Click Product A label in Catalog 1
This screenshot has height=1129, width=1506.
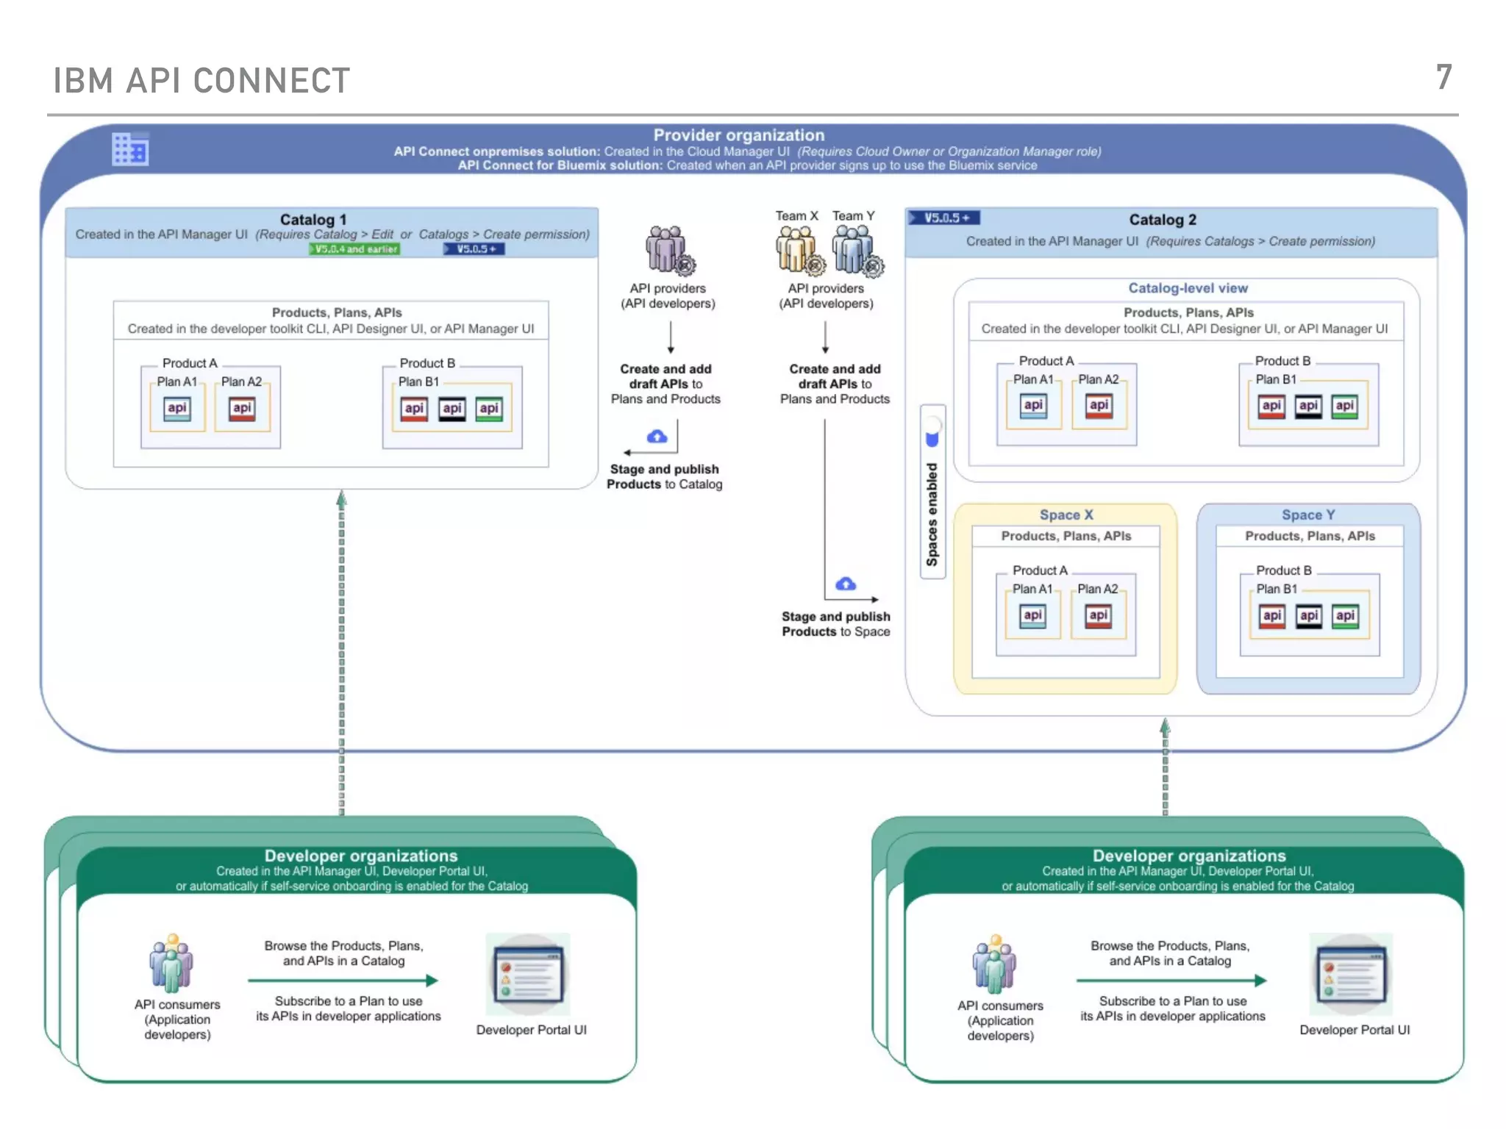point(190,363)
